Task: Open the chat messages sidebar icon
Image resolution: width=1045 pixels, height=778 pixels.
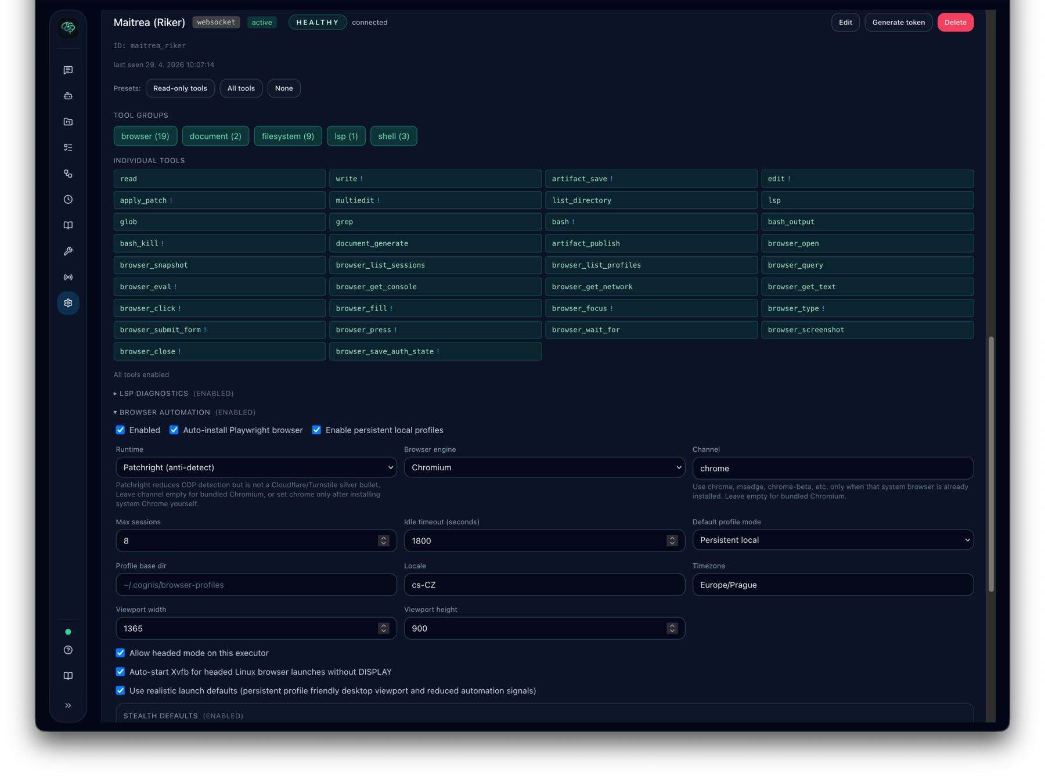Action: pyautogui.click(x=68, y=70)
